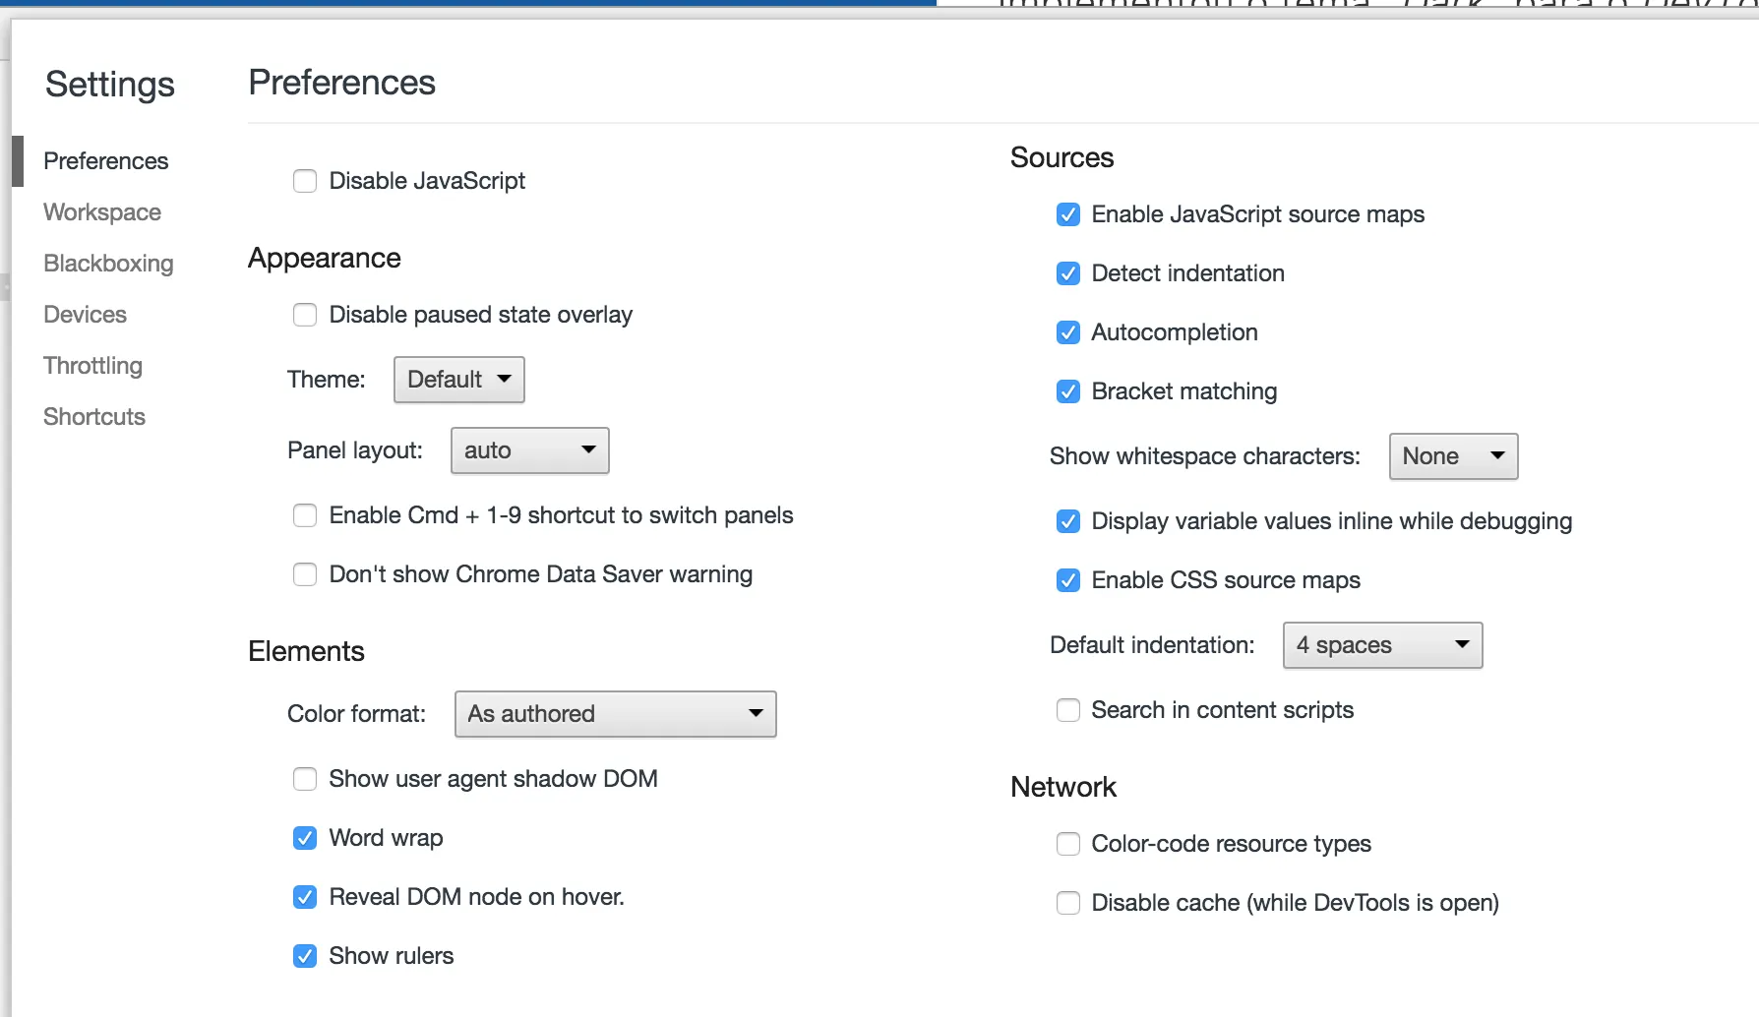Enable Show user agent shadow DOM
The width and height of the screenshot is (1759, 1017).
pos(305,779)
